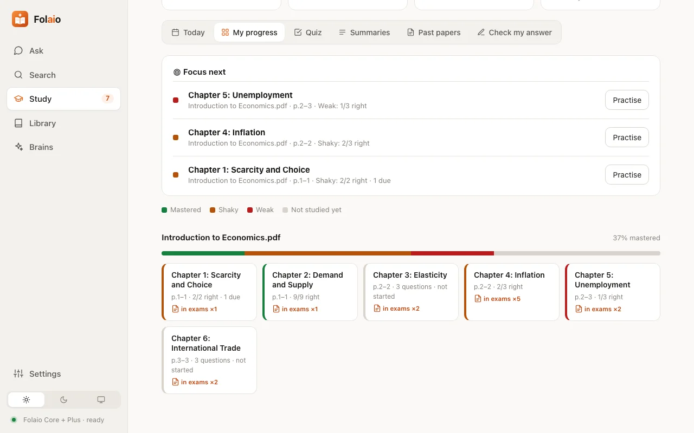Image resolution: width=694 pixels, height=433 pixels.
Task: Click the orange Shaky legend swatch
Action: point(213,210)
